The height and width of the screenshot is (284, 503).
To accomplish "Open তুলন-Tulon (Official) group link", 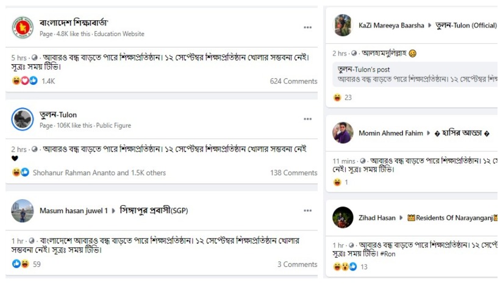I will [x=466, y=26].
